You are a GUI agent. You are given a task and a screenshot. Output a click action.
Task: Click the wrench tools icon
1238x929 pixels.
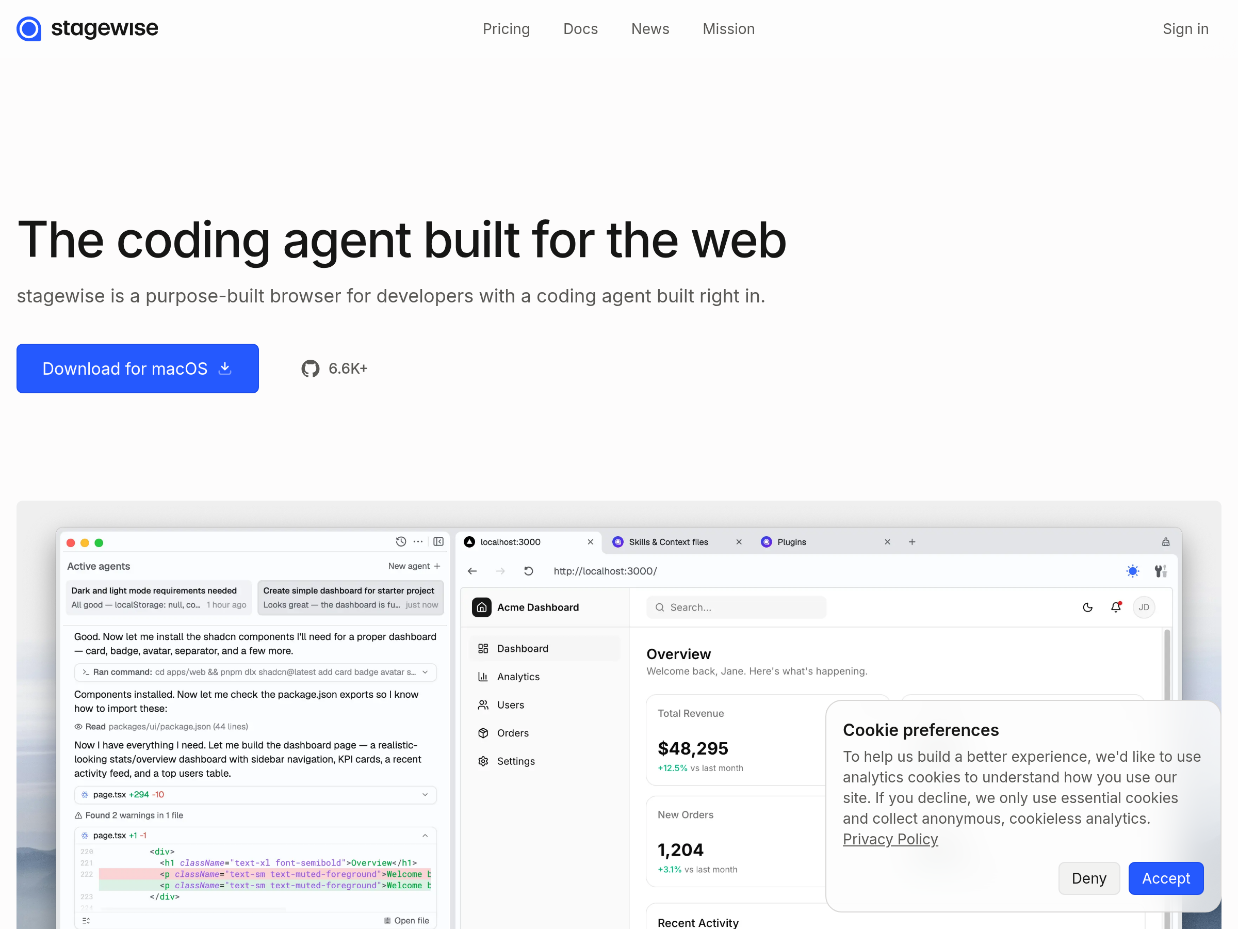pyautogui.click(x=1160, y=571)
